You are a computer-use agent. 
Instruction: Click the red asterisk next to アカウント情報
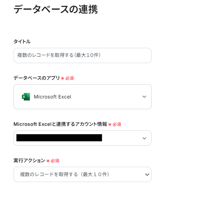[x=110, y=124]
